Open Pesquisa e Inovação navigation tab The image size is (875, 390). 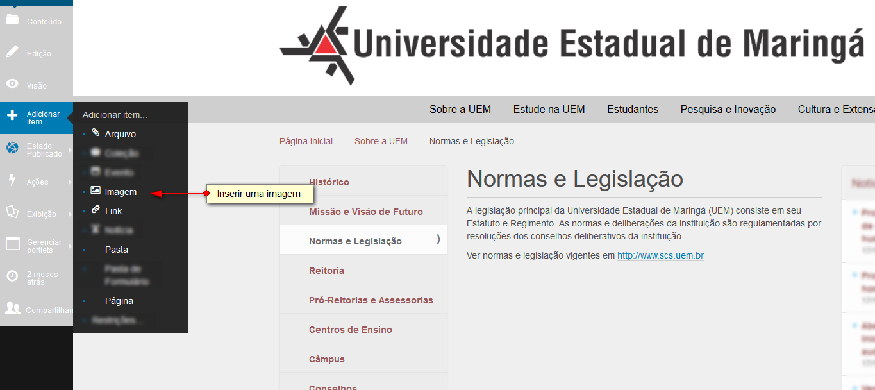click(728, 110)
